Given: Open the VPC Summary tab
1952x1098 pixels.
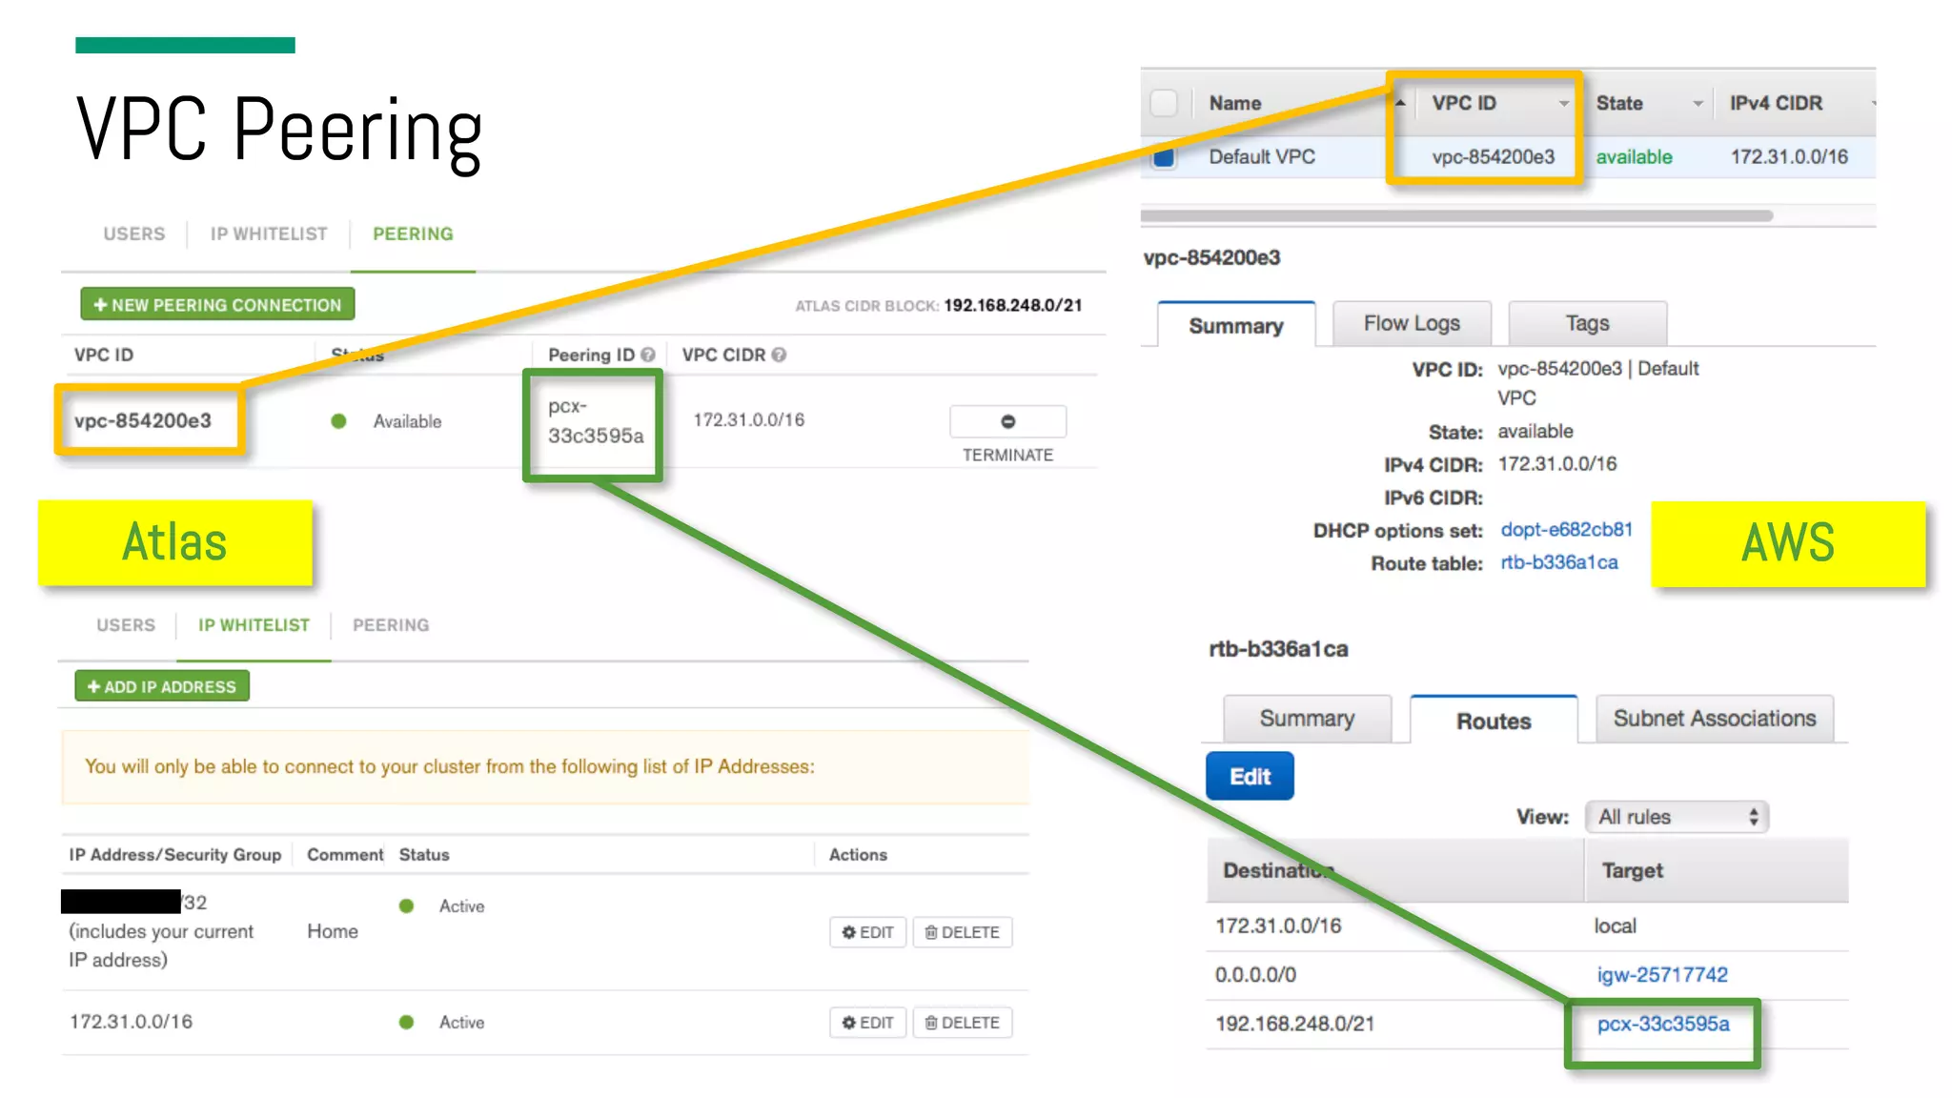Looking at the screenshot, I should coord(1236,325).
